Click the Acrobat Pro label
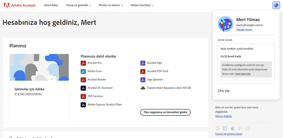Image resolution: width=283 pixels, height=138 pixels. [x=95, y=63]
